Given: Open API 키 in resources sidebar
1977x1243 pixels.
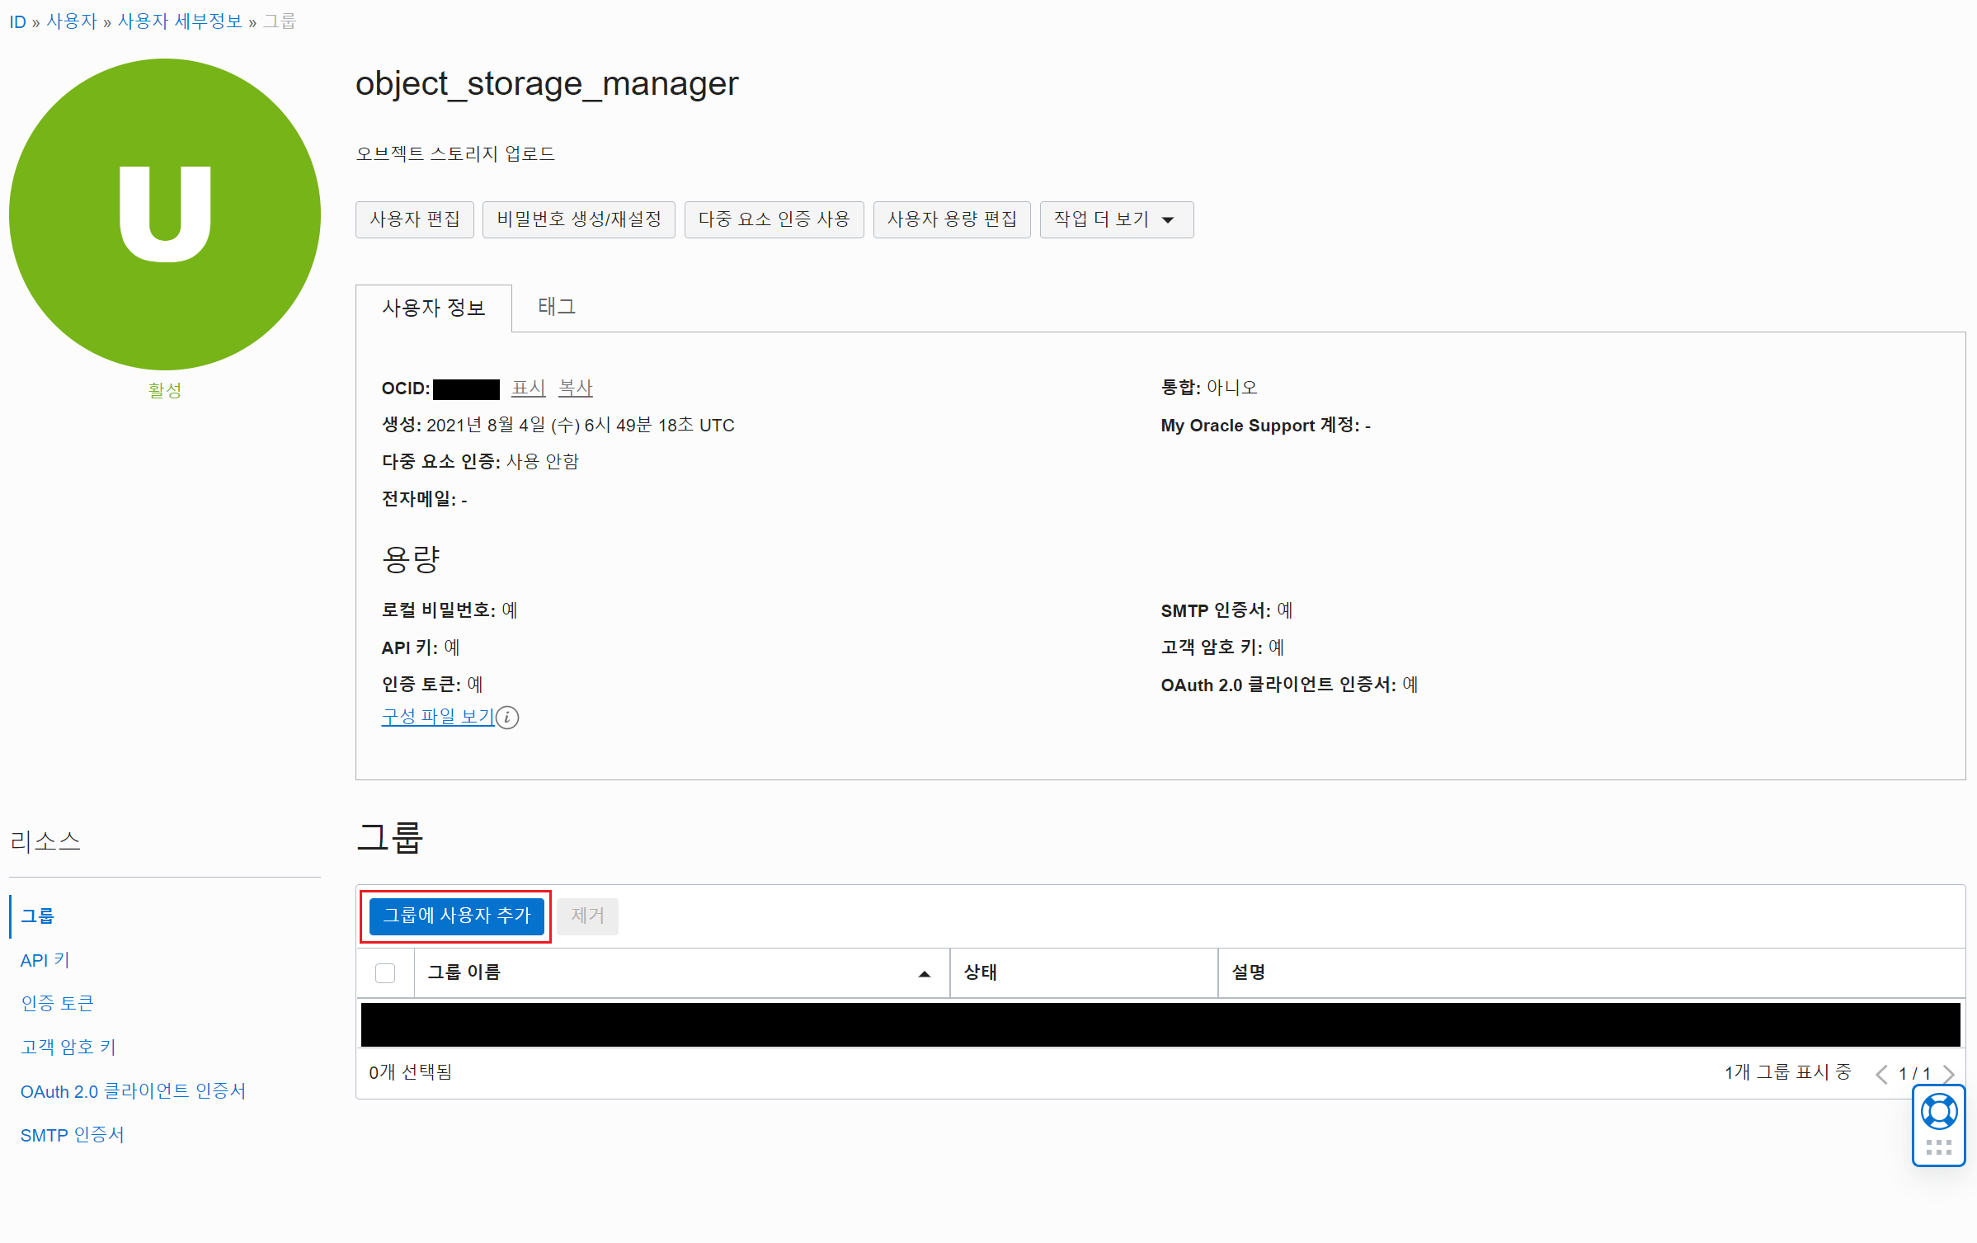Looking at the screenshot, I should click(x=45, y=960).
